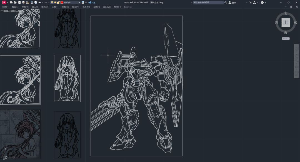This screenshot has width=300, height=162.
Task: Open Help via the question mark icon
Action: 262,3
